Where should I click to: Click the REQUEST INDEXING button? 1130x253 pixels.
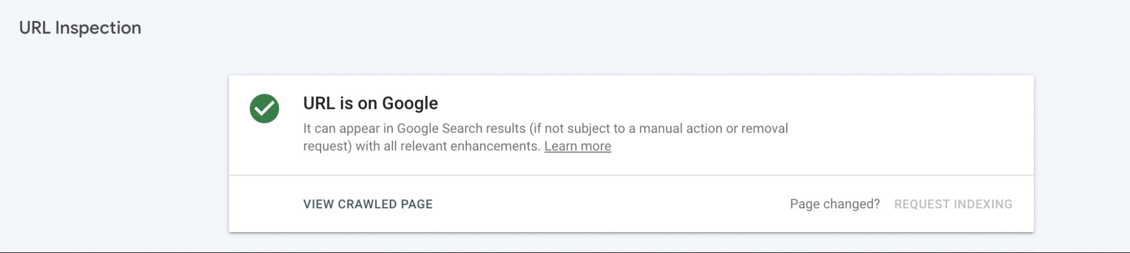pyautogui.click(x=953, y=204)
